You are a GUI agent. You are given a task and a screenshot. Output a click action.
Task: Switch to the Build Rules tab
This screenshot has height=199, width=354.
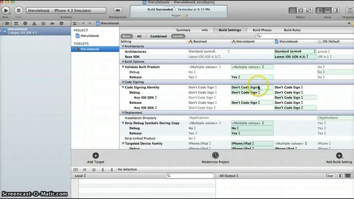coord(292,30)
